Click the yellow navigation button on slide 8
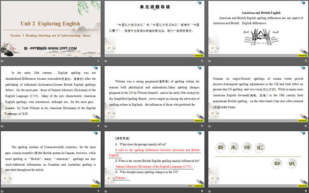This screenshot has width=309, height=193. [199, 186]
